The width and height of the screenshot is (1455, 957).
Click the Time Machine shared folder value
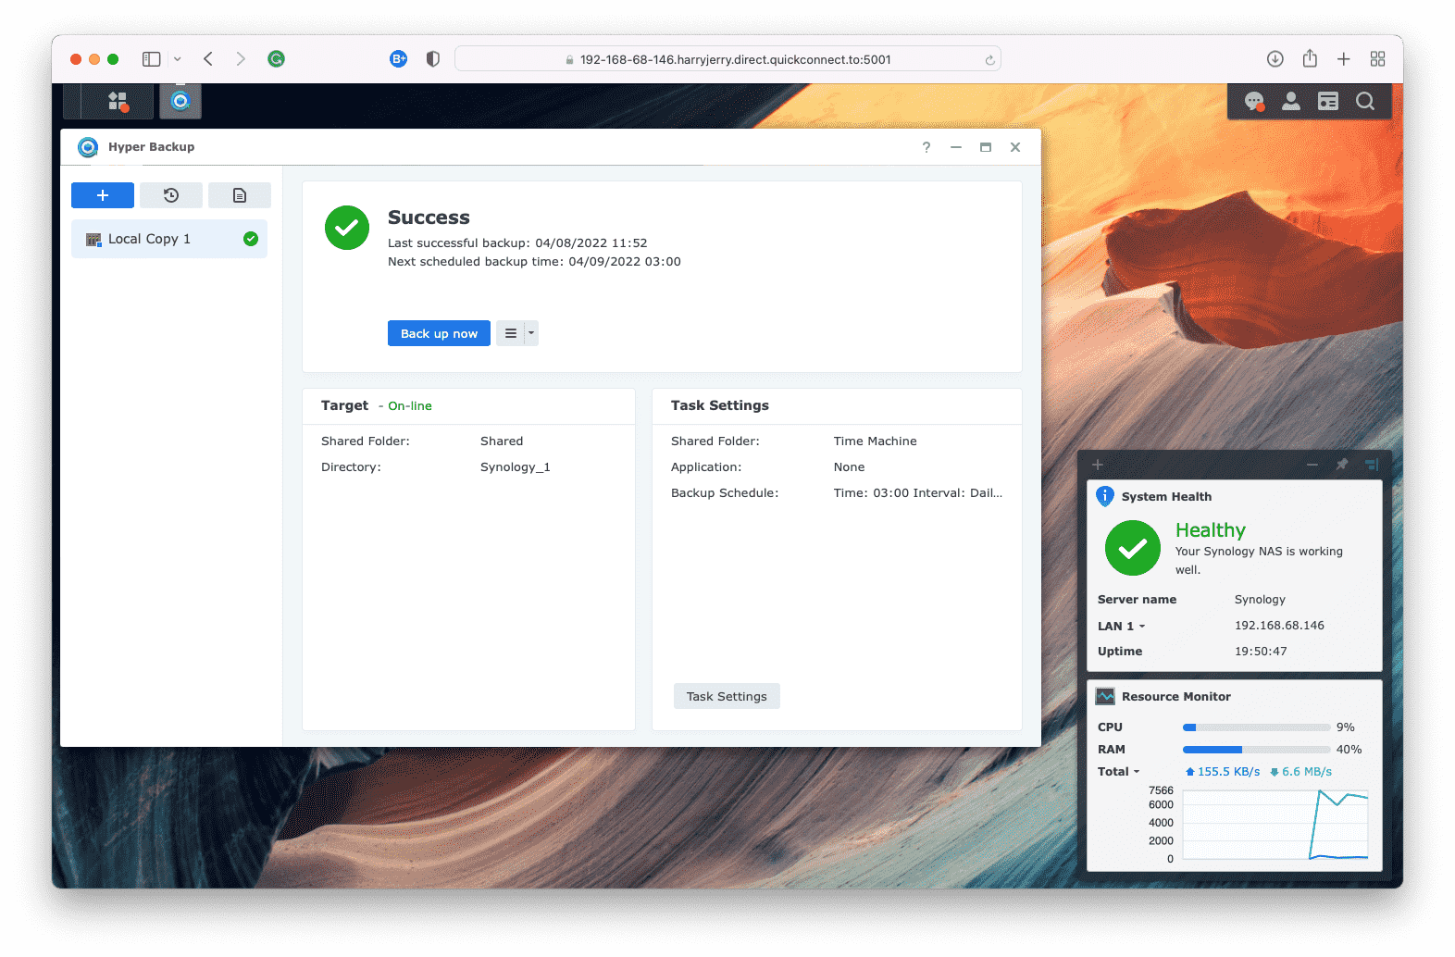pos(876,441)
